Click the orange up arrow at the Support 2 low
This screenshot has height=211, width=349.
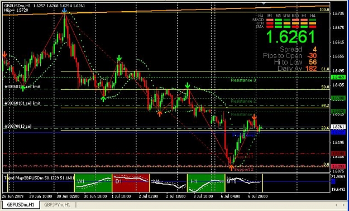click(x=232, y=167)
